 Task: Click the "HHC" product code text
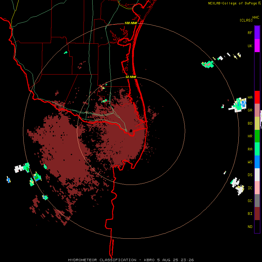click(x=256, y=17)
